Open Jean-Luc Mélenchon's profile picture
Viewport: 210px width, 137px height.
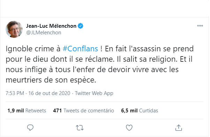(14, 29)
